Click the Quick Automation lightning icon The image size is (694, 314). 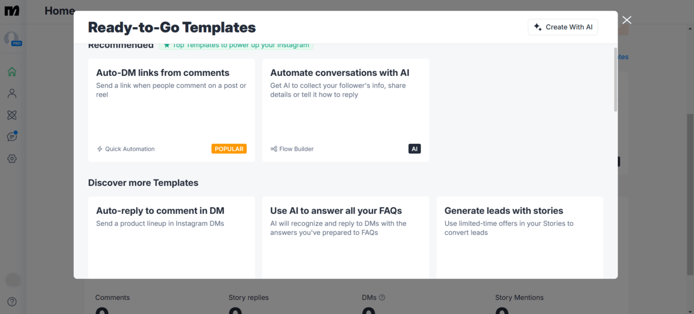[99, 149]
